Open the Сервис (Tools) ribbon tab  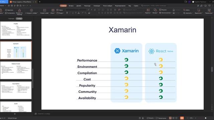(136, 6)
